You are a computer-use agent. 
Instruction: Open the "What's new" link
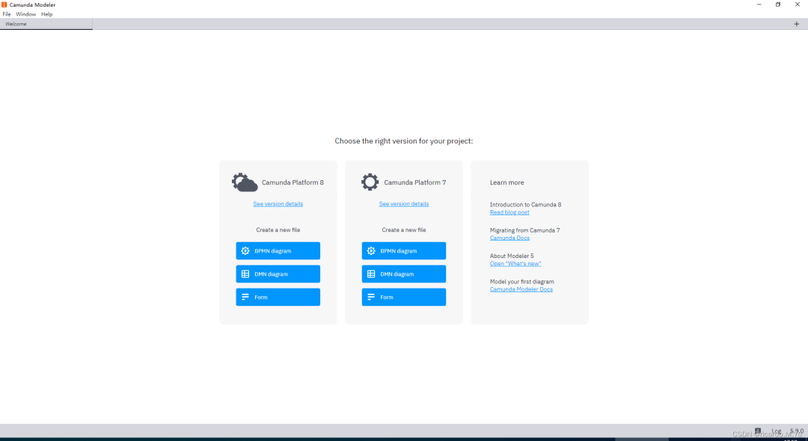coord(515,263)
